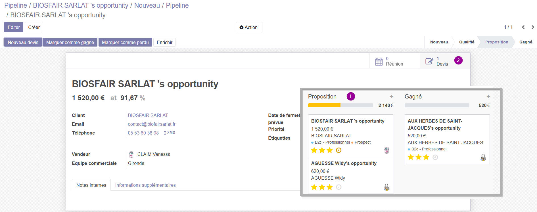Click Gagné column progress bar

tap(437, 105)
